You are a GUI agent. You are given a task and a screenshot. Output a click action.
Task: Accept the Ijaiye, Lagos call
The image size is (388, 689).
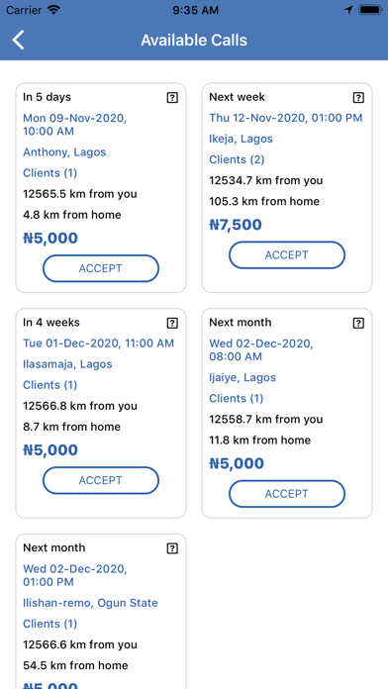(x=287, y=494)
